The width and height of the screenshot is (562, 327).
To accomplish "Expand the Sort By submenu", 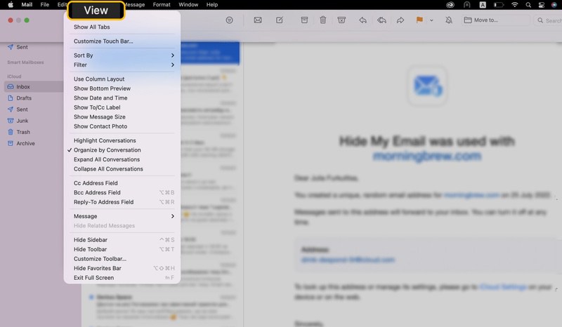I will (x=122, y=55).
